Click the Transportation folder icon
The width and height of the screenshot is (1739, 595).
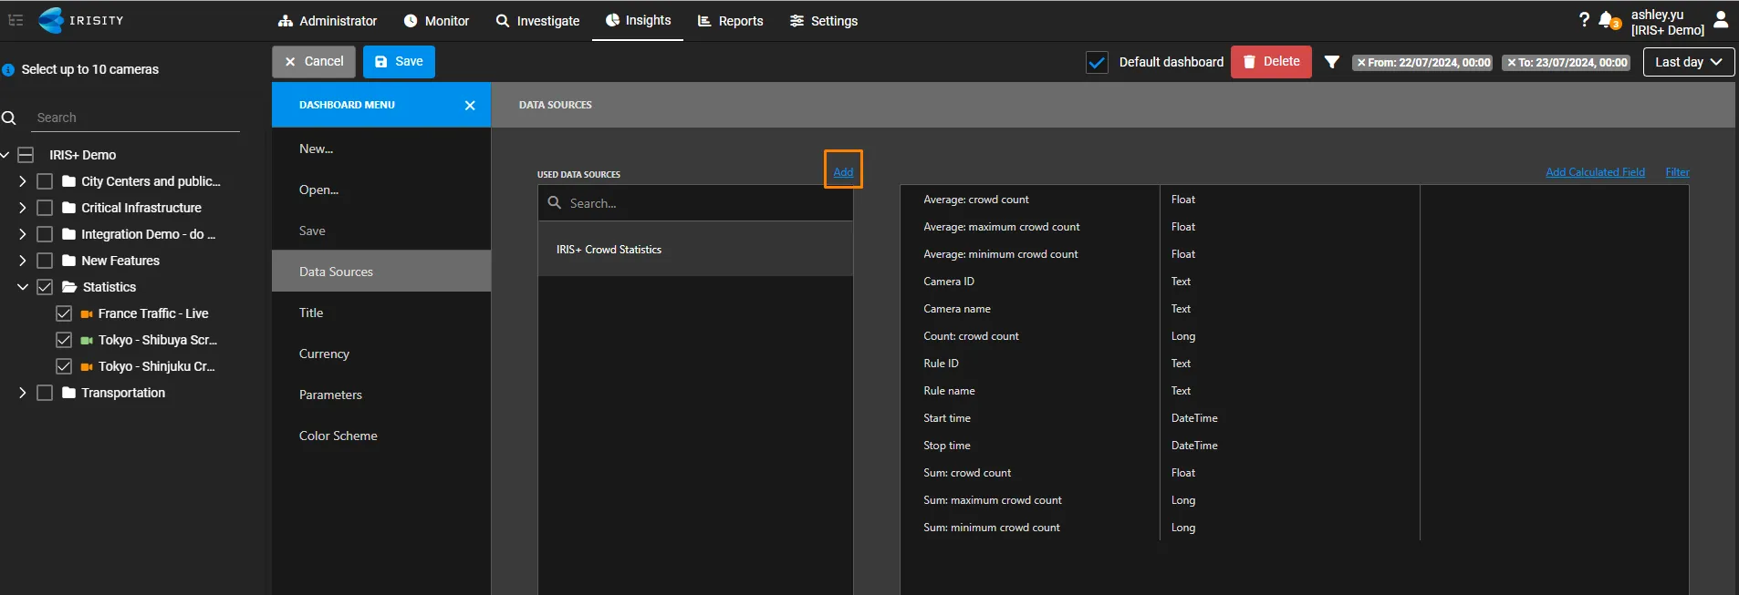click(68, 393)
